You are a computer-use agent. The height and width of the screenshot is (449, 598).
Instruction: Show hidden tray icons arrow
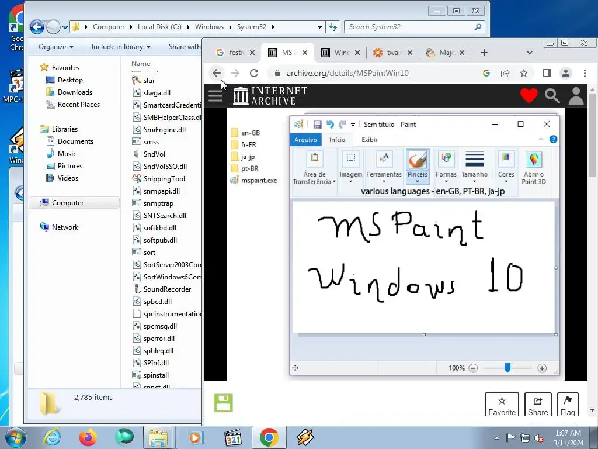coord(496,438)
